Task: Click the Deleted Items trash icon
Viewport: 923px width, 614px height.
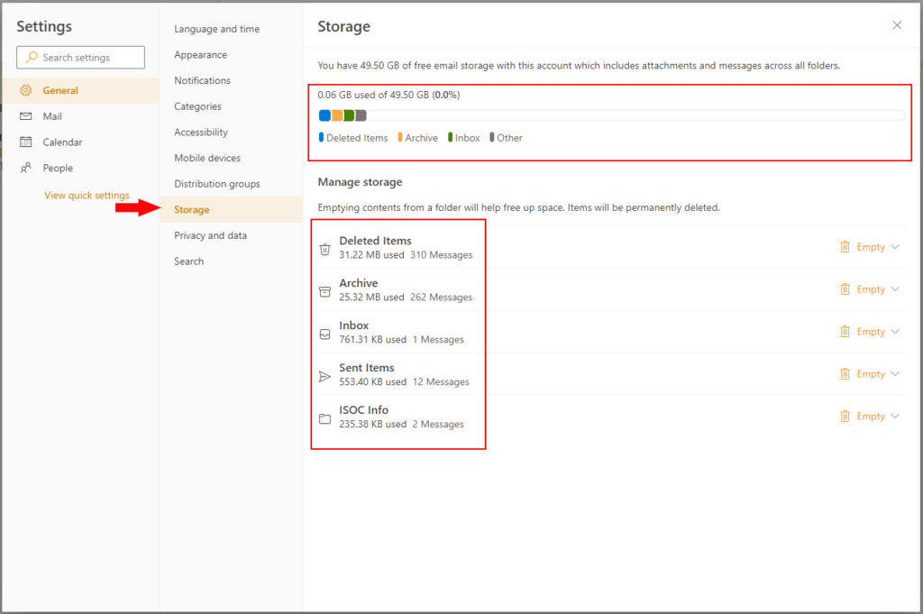Action: pos(324,250)
